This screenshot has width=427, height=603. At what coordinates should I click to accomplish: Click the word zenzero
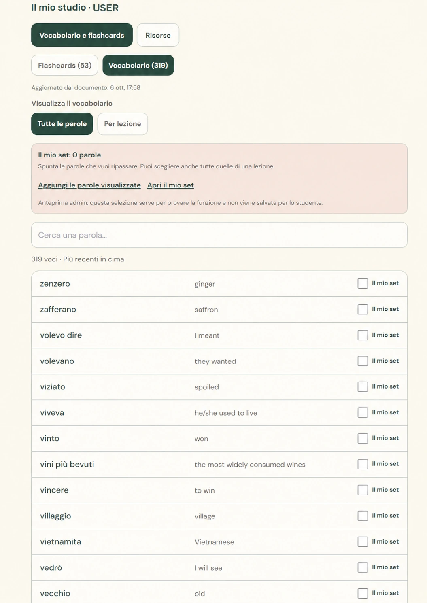[55, 284]
